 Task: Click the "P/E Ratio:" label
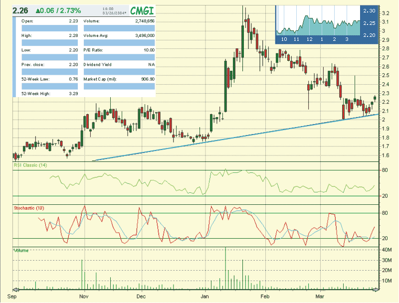pyautogui.click(x=93, y=50)
